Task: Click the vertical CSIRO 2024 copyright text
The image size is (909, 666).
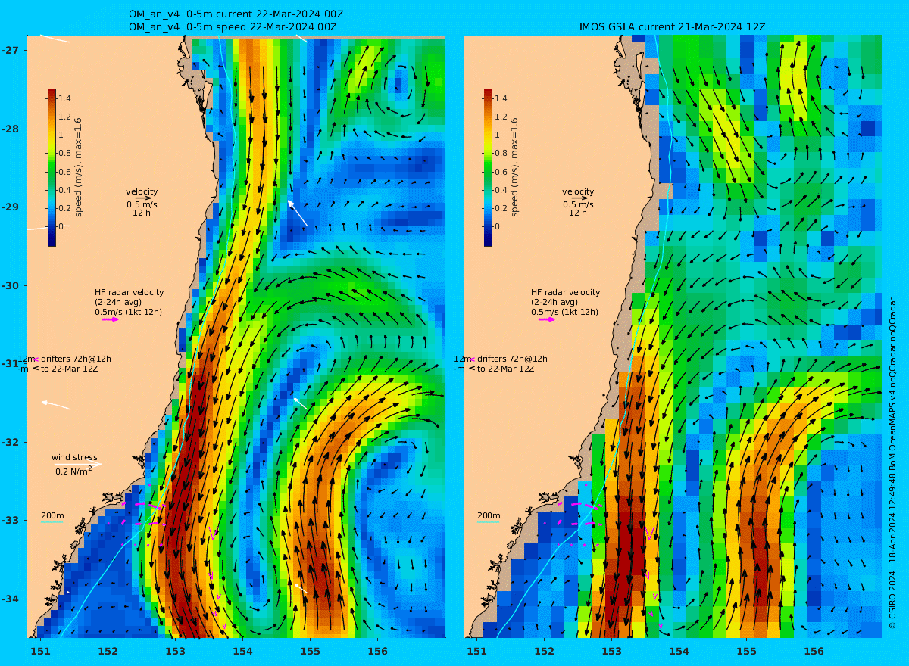Action: tap(892, 464)
